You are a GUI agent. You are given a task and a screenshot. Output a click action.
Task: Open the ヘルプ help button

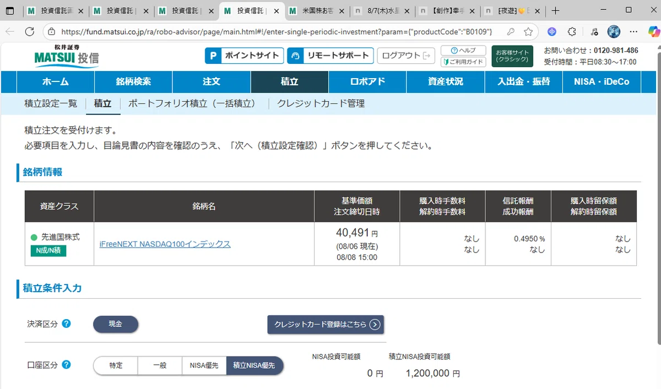point(463,50)
